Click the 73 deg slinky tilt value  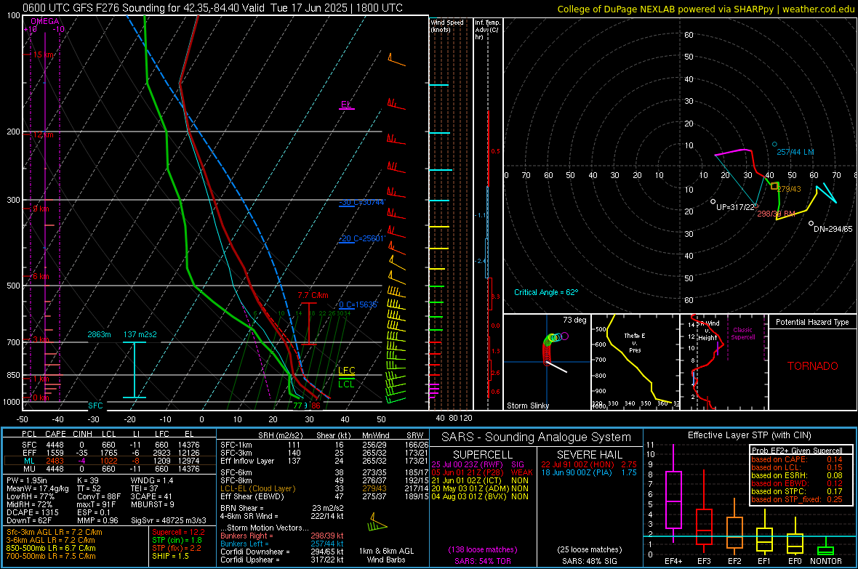tap(574, 320)
